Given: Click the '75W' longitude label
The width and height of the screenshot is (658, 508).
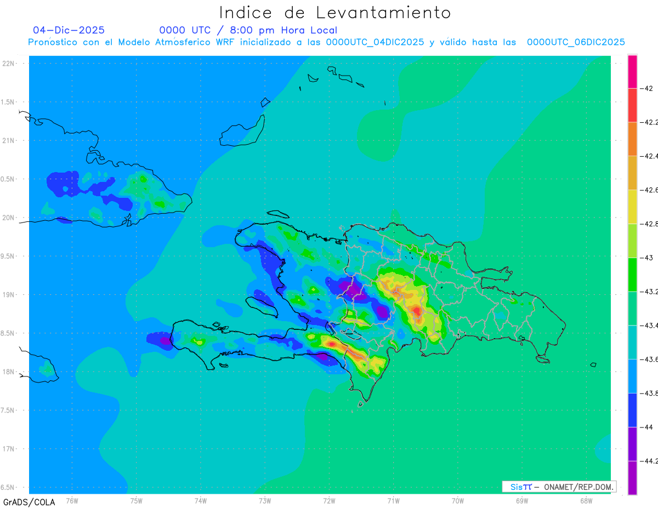Looking at the screenshot, I should point(137,500).
